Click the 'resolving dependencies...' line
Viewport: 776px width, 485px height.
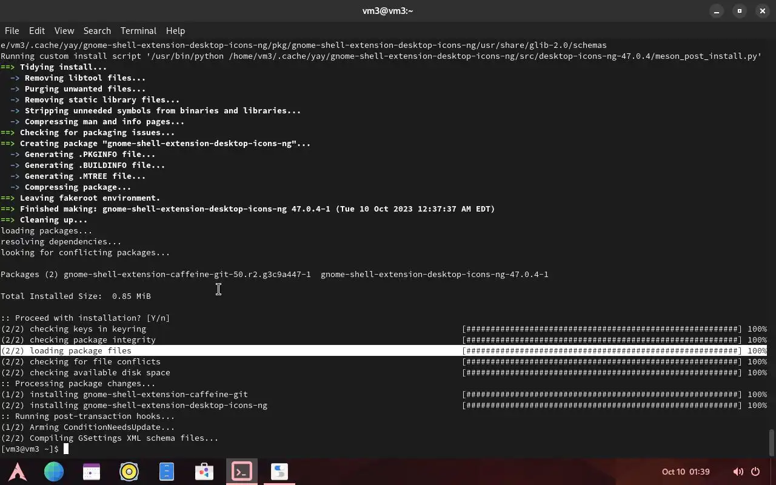click(x=61, y=241)
